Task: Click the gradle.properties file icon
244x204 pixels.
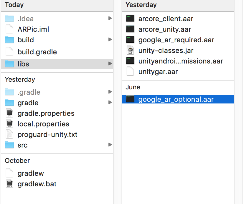Action: tap(10, 113)
